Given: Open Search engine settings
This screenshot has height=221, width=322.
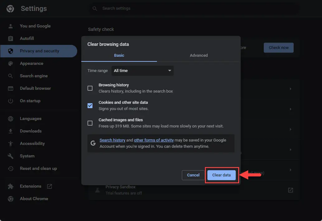Looking at the screenshot, I should pyautogui.click(x=34, y=76).
